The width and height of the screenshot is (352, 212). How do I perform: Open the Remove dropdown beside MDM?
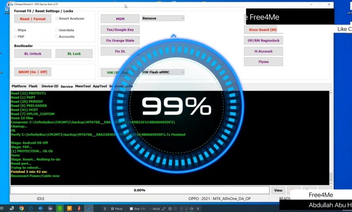click(163, 18)
